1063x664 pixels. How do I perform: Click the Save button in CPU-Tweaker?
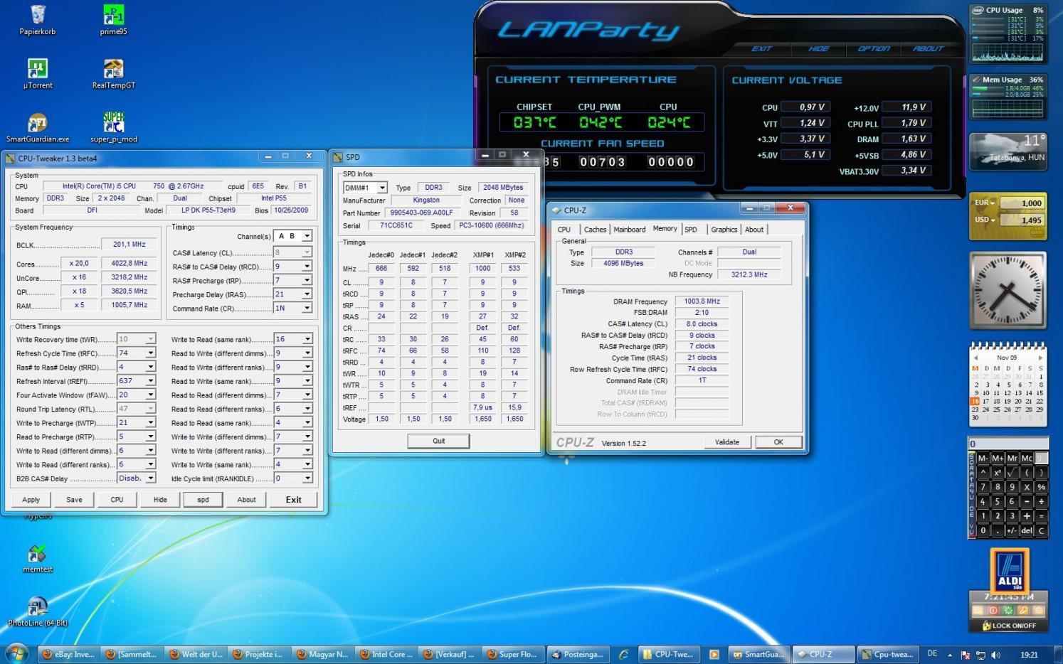(74, 500)
